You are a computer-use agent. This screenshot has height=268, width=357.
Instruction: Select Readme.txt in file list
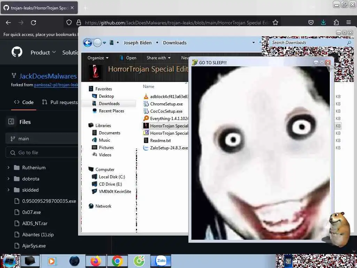(157, 141)
